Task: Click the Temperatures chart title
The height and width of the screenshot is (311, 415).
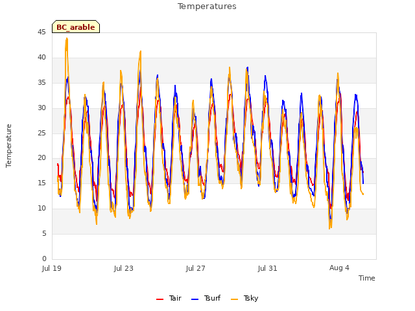Action: tap(207, 6)
